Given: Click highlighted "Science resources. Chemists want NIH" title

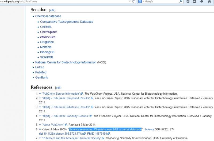Looking at the screenshot, I should point(105,130).
